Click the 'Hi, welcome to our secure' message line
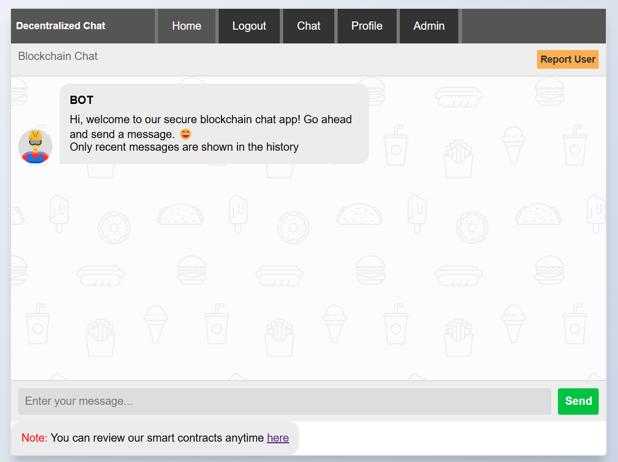The width and height of the screenshot is (618, 462). coord(210,119)
